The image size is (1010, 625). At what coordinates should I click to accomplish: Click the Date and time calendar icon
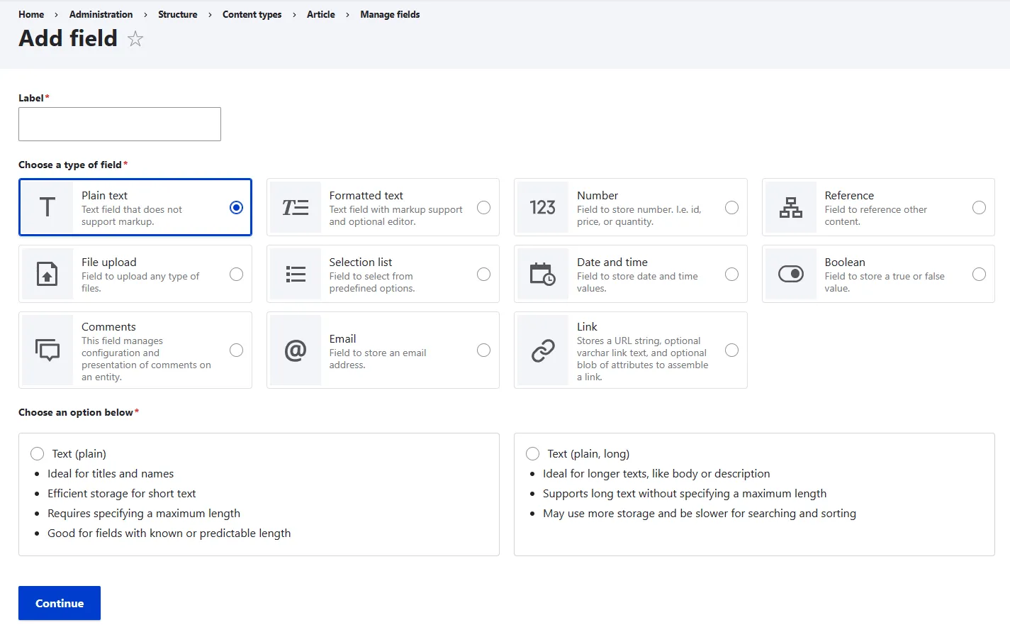coord(543,274)
